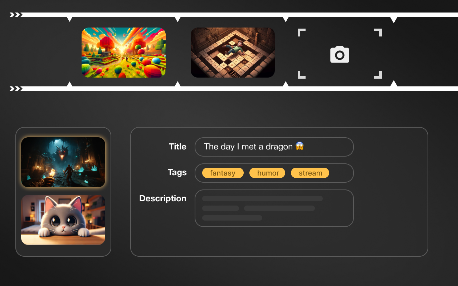Screen dimensions: 458x286
Task: Click inside the Description text area
Action: 274,208
